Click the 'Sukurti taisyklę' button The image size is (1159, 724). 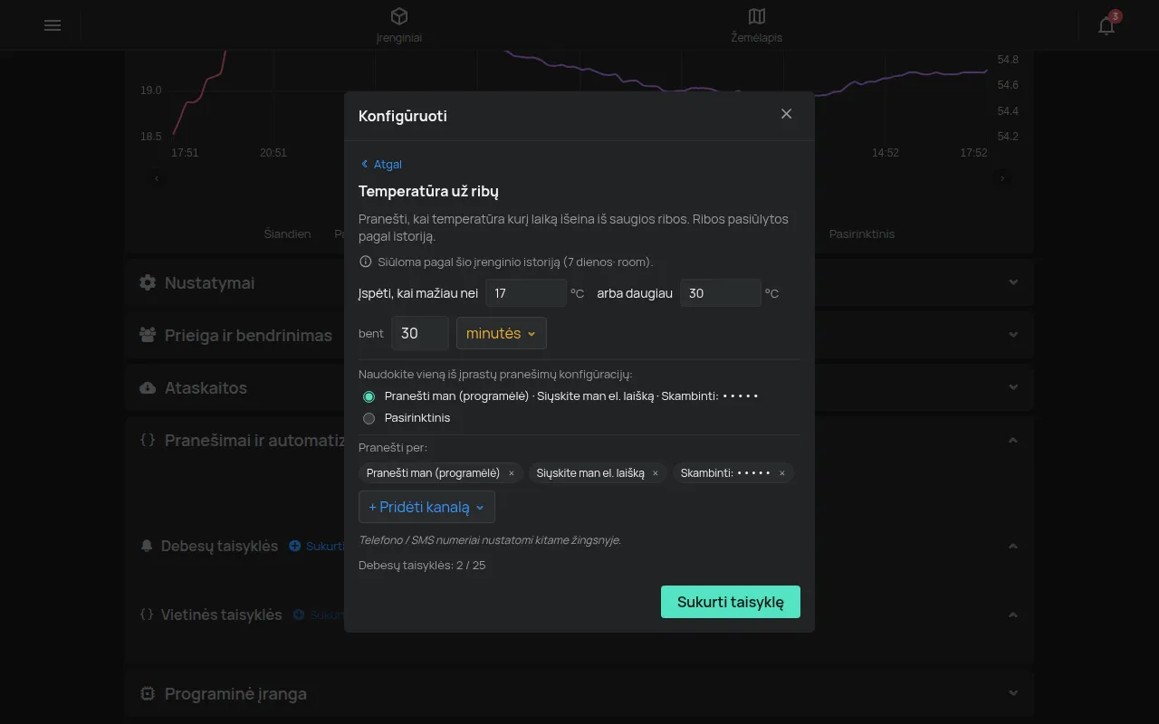731,602
